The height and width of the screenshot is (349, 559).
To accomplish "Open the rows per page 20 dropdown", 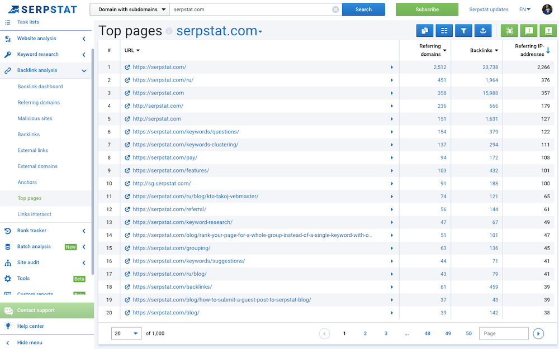I will [126, 334].
